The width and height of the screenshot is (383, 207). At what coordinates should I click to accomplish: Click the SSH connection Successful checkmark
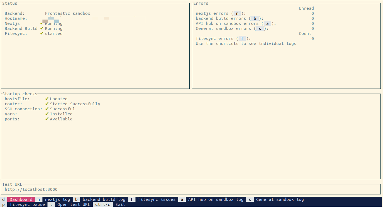click(x=47, y=109)
